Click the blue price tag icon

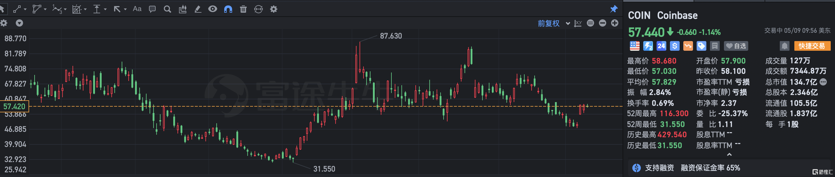[701, 46]
